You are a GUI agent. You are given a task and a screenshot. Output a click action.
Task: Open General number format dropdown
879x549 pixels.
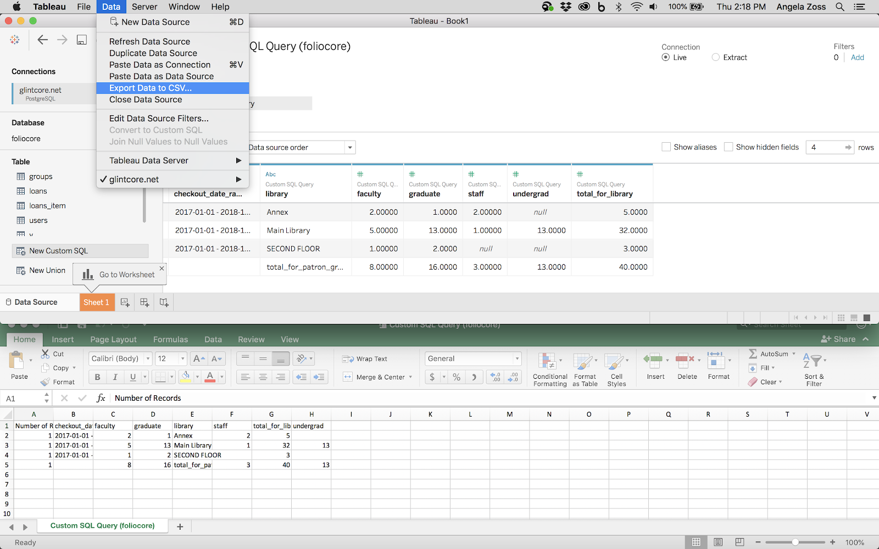tap(517, 358)
